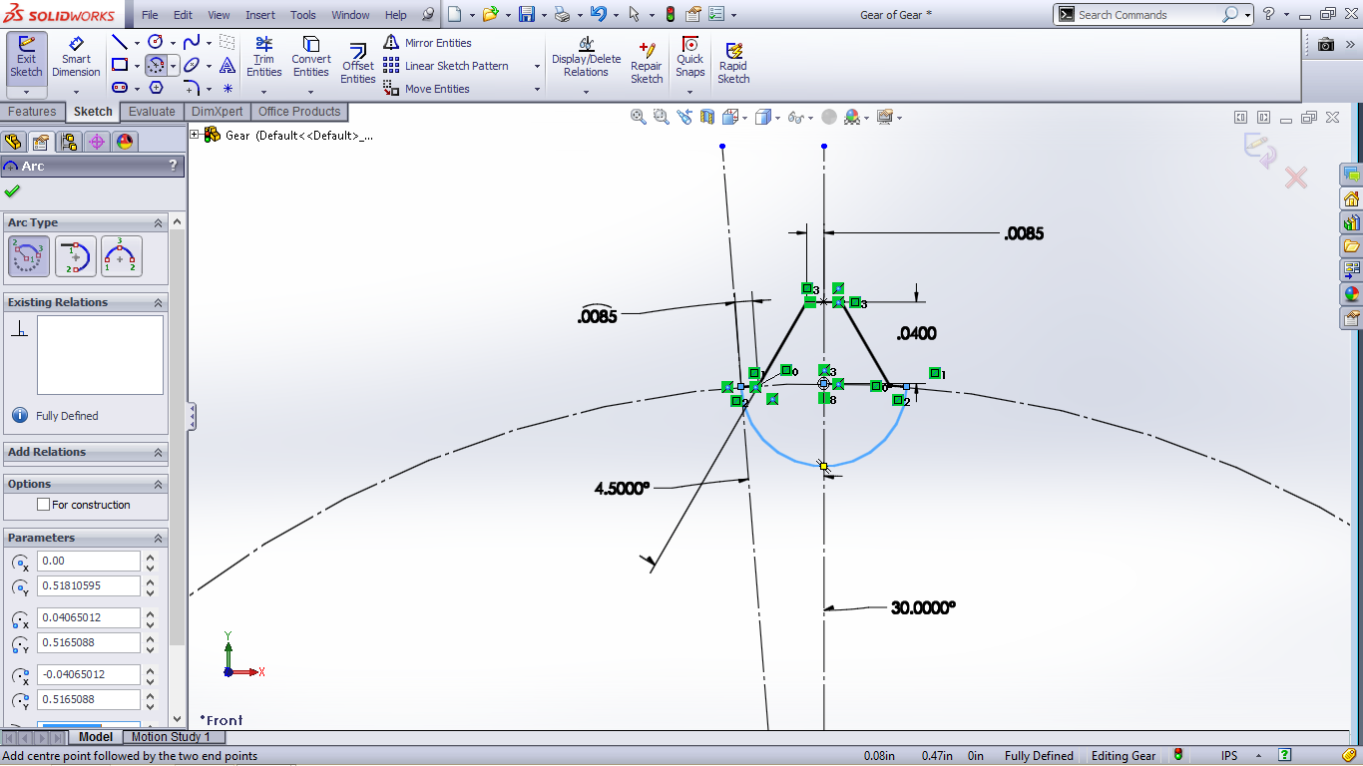Select the Tangent Arc type
Screen dimensions: 1363x766
pyautogui.click(x=76, y=256)
